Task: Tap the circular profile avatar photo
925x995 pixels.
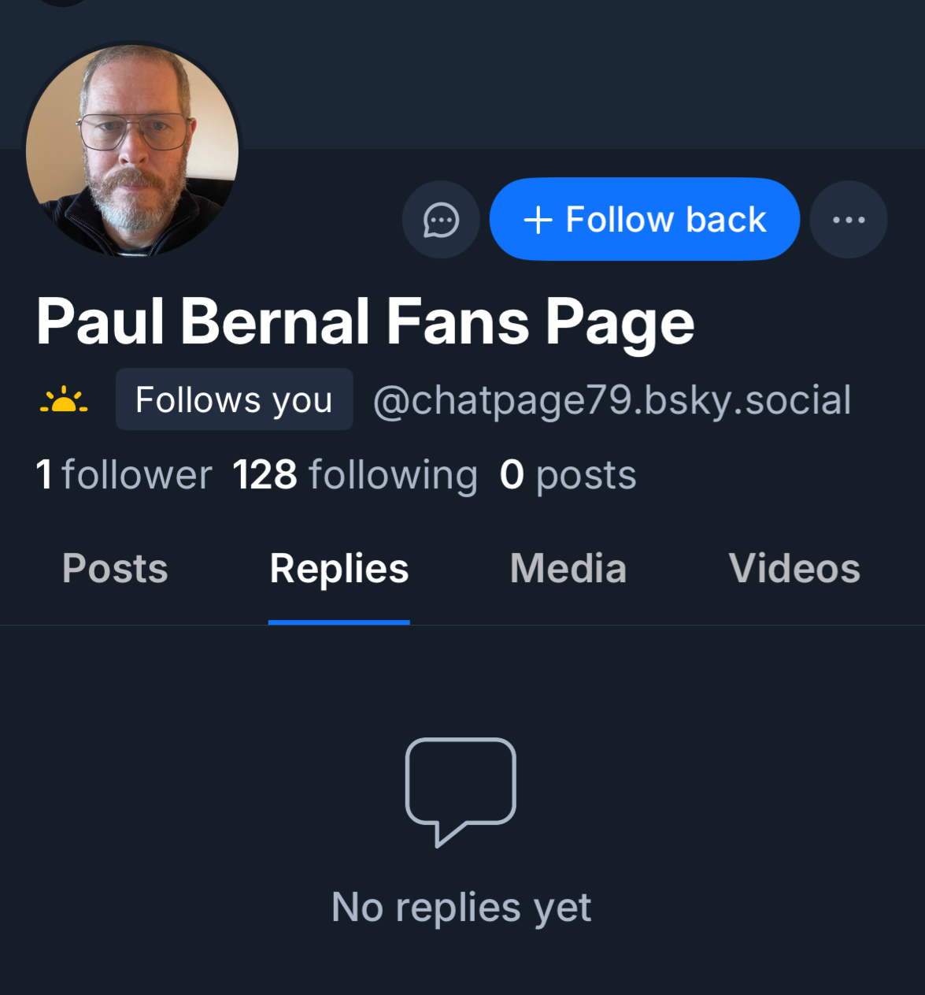Action: (x=132, y=150)
